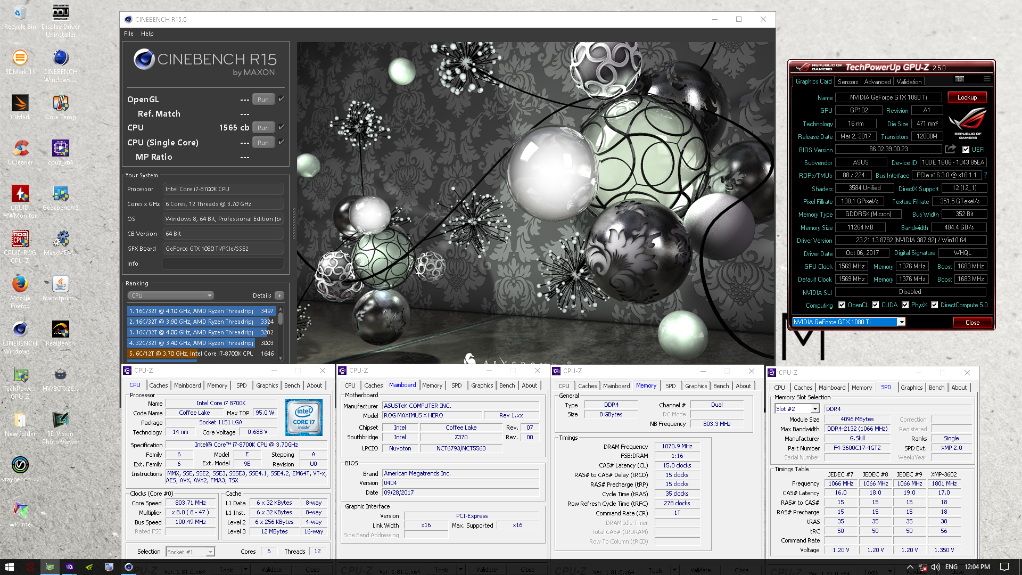This screenshot has height=575, width=1022.
Task: Open Caches tab in first CPU-Z window
Action: pos(159,385)
